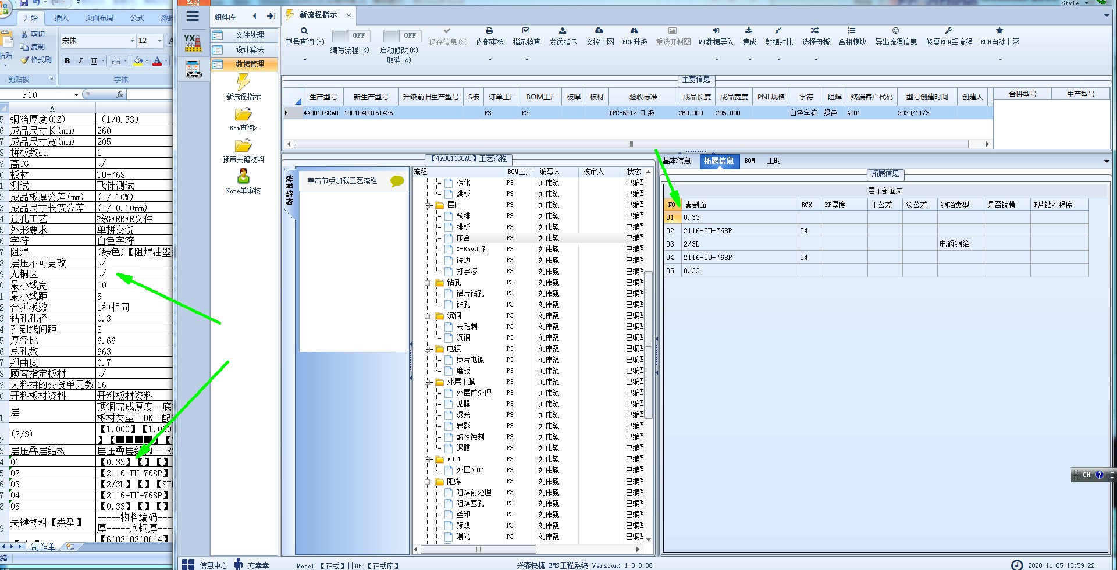Collapse the 钻孔 tree folder
The image size is (1117, 570).
pyautogui.click(x=428, y=283)
